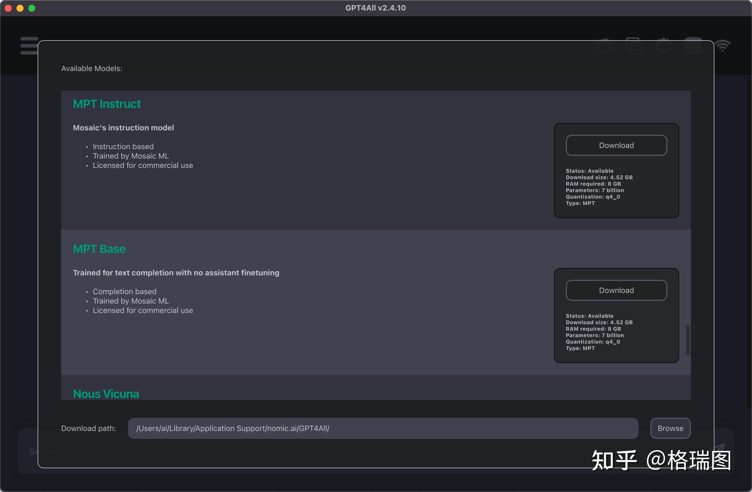Close the GPT4All window with the red button

click(8, 8)
